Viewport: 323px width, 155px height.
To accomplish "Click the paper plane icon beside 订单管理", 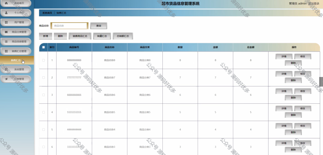I will [6, 79].
